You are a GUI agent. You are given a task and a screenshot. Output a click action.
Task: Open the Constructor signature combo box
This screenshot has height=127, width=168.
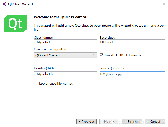click(65, 55)
